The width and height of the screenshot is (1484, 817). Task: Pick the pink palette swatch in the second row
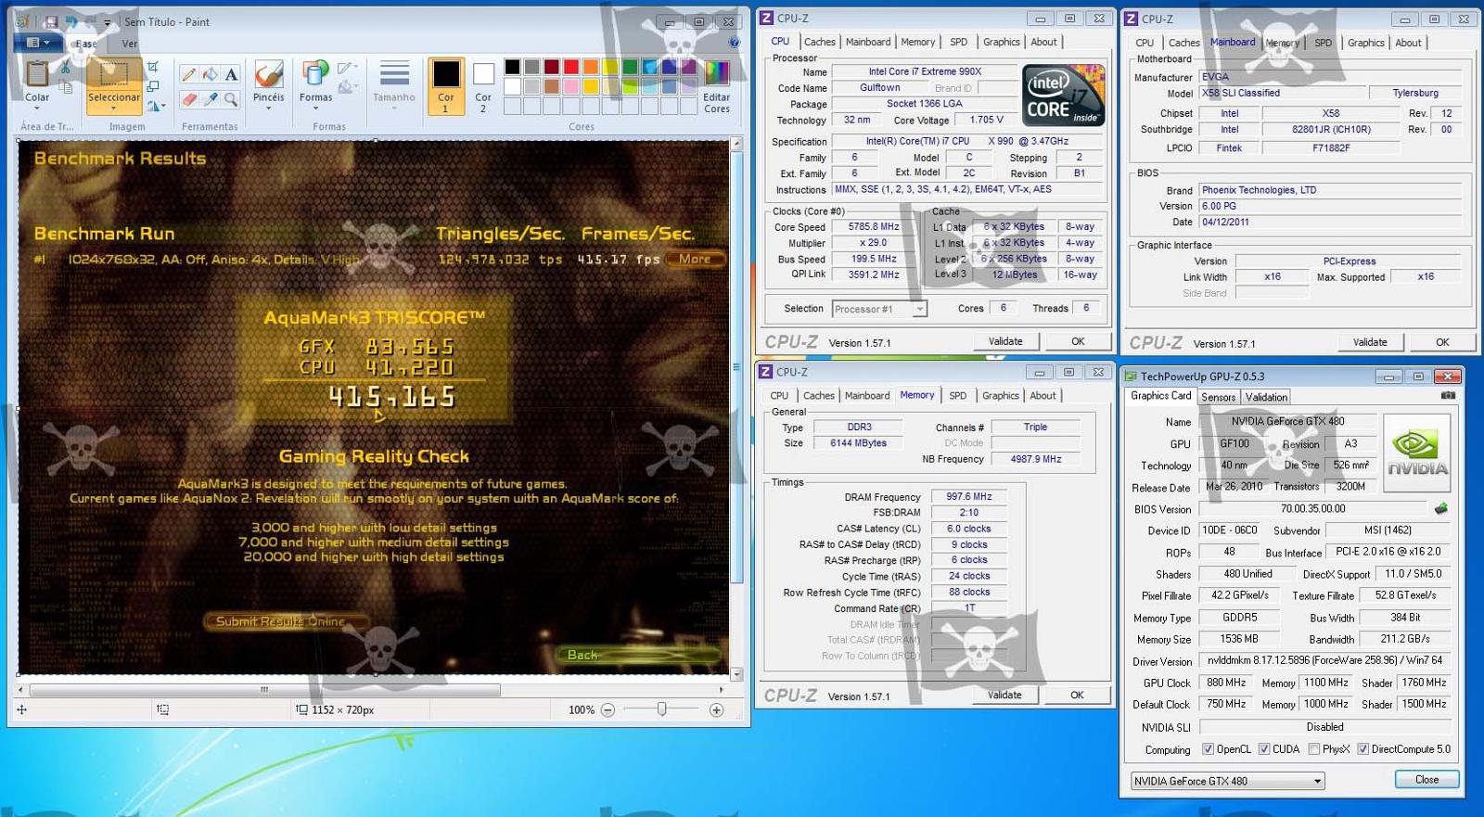tap(571, 86)
